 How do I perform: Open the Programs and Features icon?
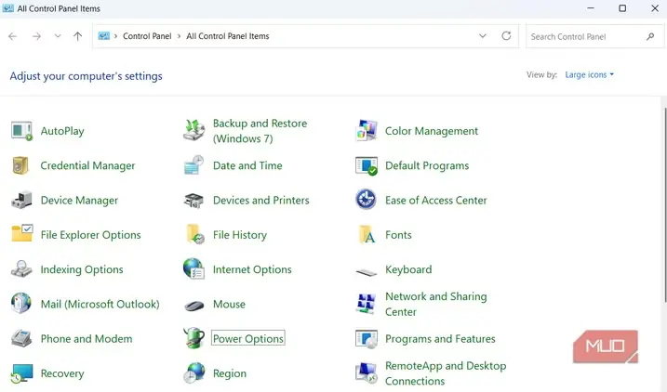pyautogui.click(x=367, y=339)
